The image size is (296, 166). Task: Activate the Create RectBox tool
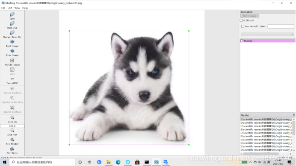(x=12, y=89)
